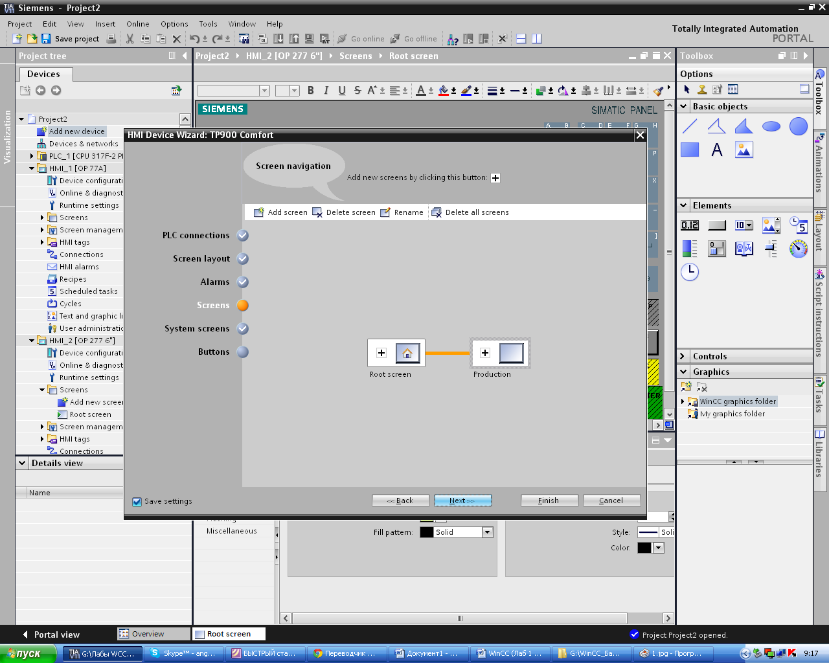Expand the PLC_1 [CPU 317F-2] node
Screen dimensions: 829x663
point(32,156)
